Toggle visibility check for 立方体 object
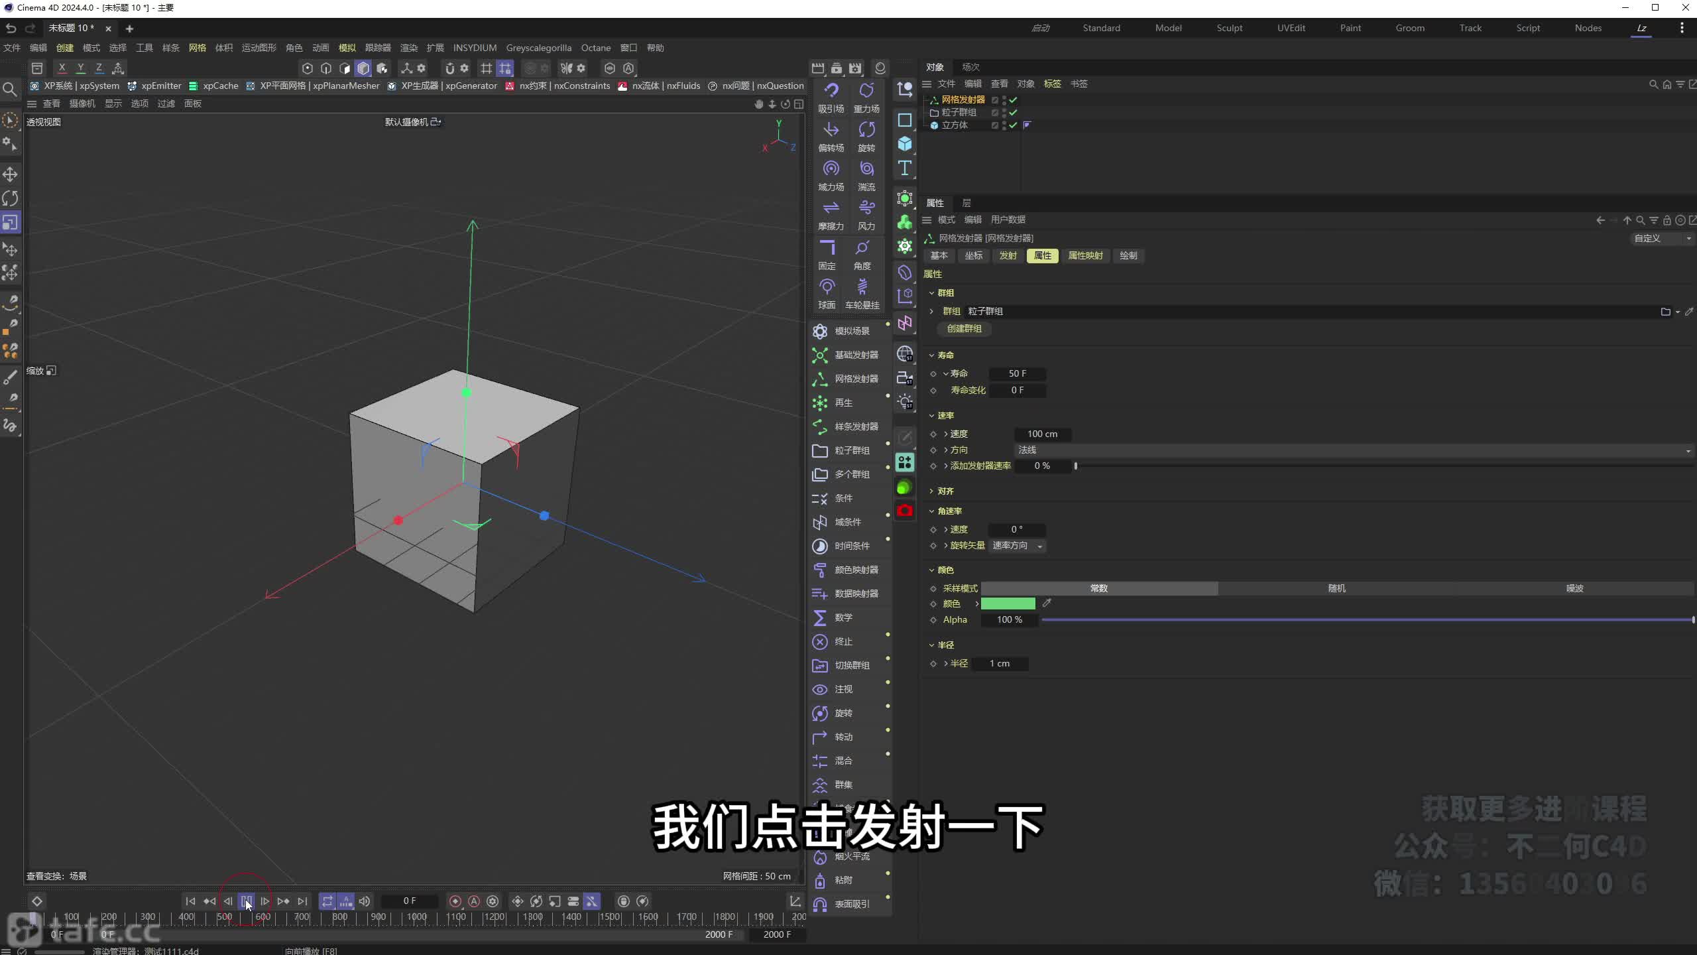Viewport: 1697px width, 955px height. 1013,125
